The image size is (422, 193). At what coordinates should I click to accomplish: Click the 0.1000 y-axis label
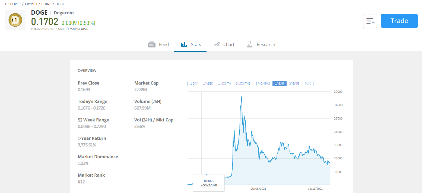[x=338, y=172]
